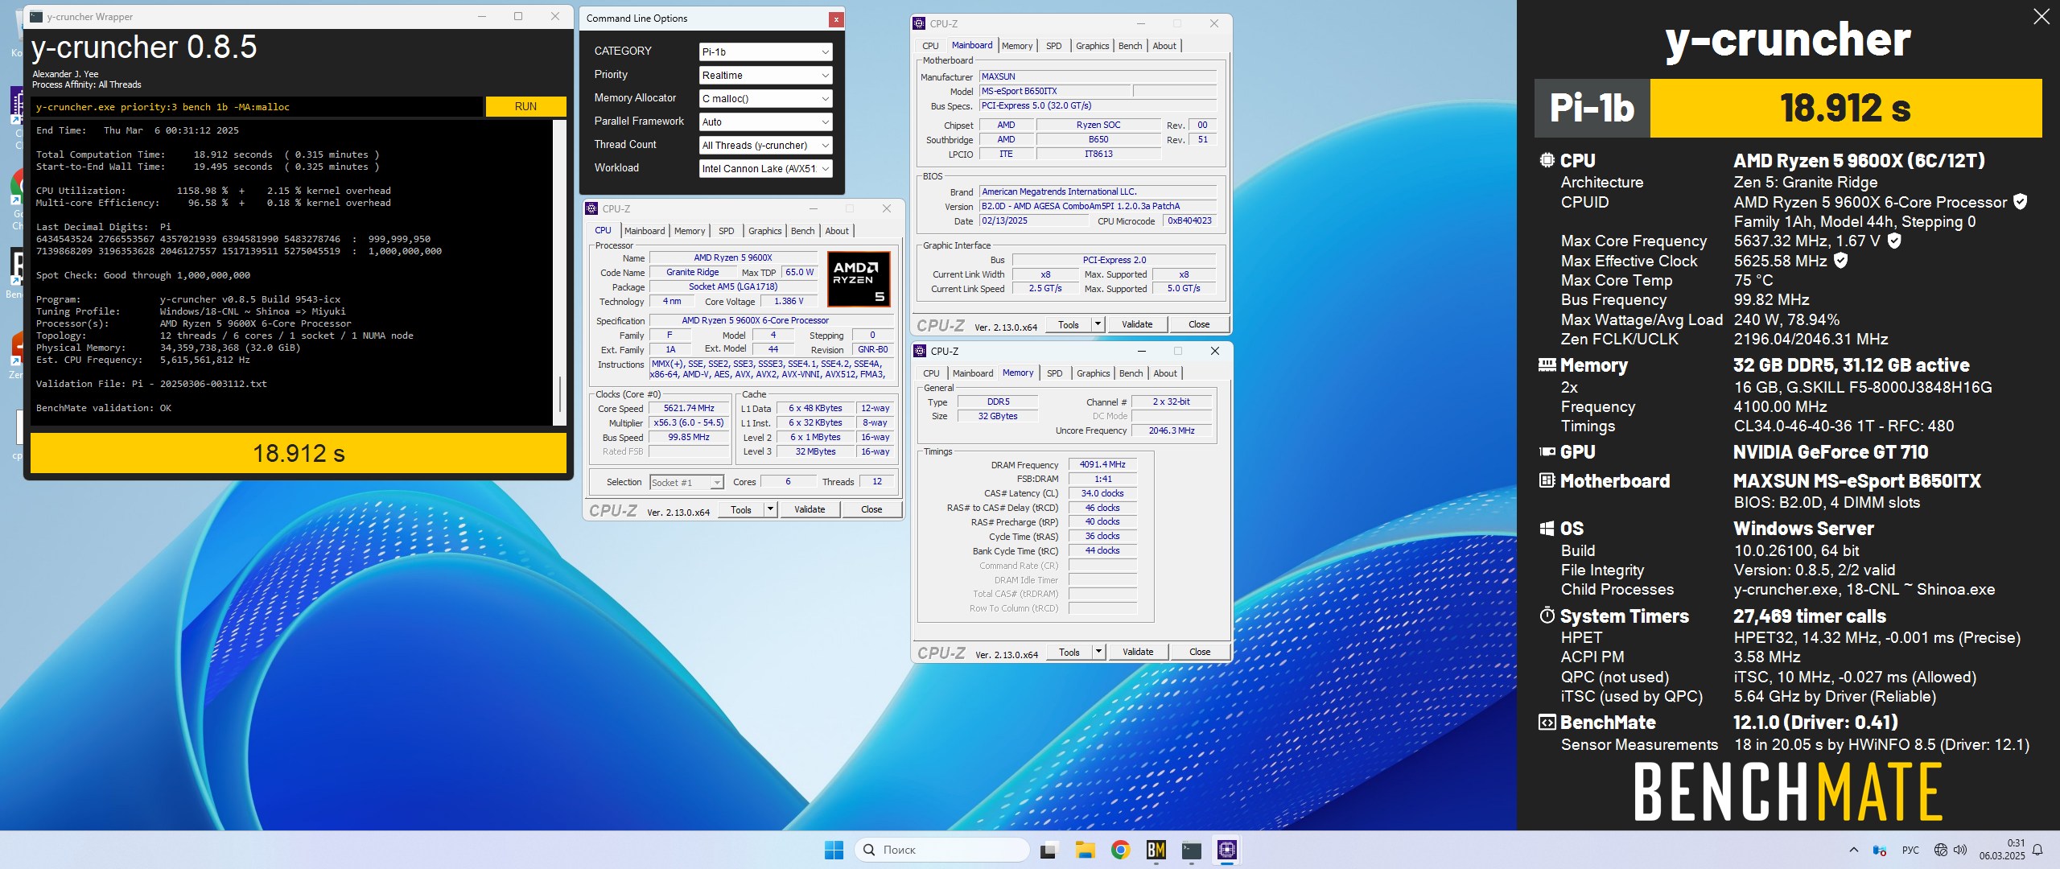Open the clock showing 0:31 06.03.2025
The image size is (2060, 869).
click(x=2003, y=850)
